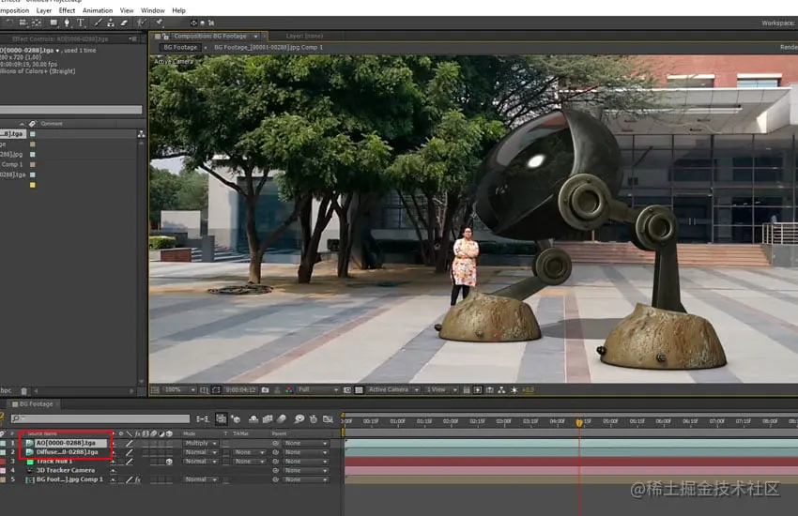Toggle quality switch on Diffuse tga layer
The width and height of the screenshot is (798, 516).
[x=130, y=452]
